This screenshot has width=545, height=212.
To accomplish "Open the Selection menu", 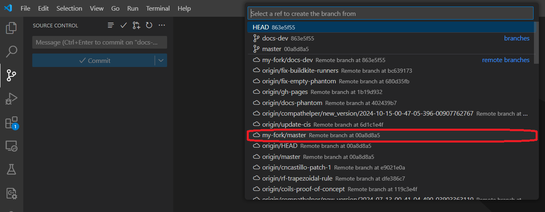I will [69, 8].
